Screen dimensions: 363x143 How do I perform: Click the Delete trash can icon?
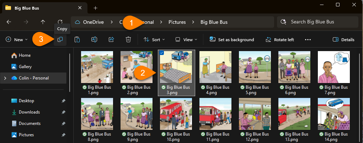tap(128, 40)
